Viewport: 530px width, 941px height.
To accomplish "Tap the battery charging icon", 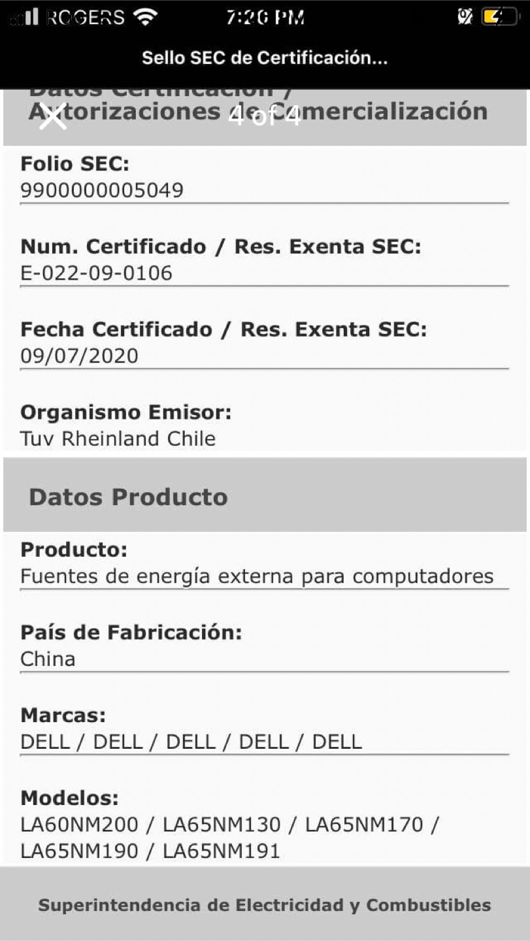I will (x=500, y=17).
